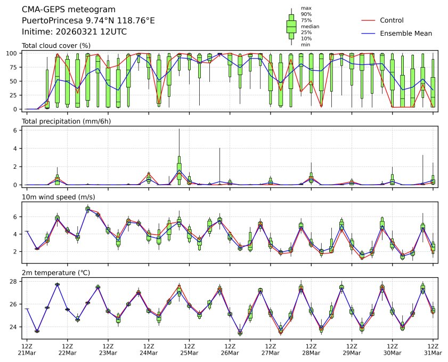The width and height of the screenshot is (448, 362).
Task: Click the "12Z 26Mar" x-axis label
Action: pos(230,349)
